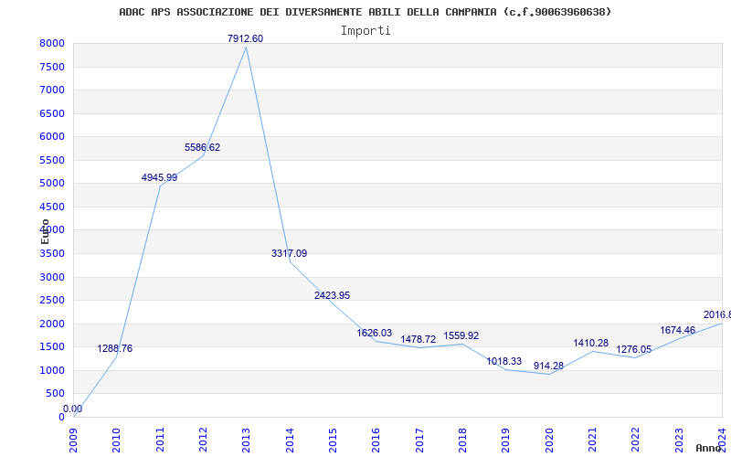Select the x-axis year label 2019
731x457 pixels.
506,441
